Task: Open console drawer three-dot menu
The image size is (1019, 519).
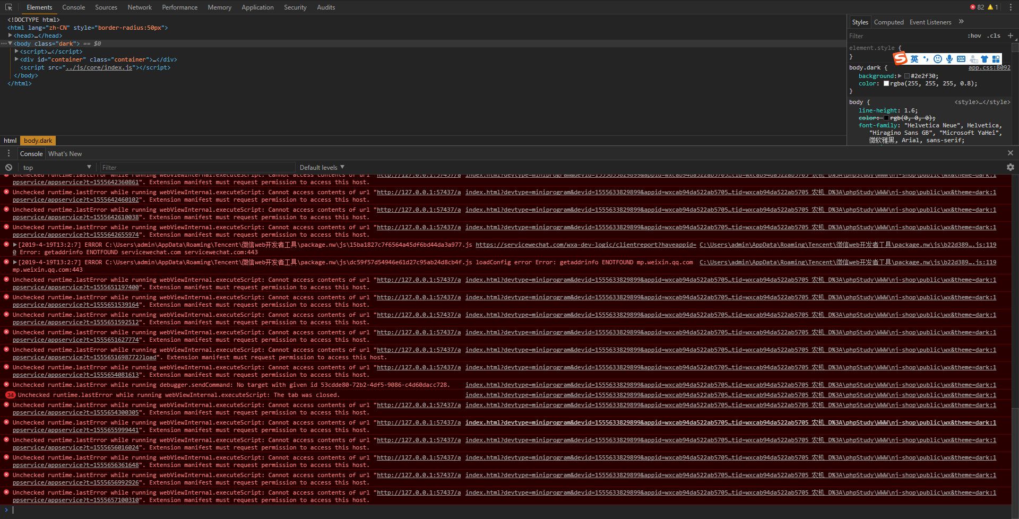Action: pyautogui.click(x=8, y=153)
